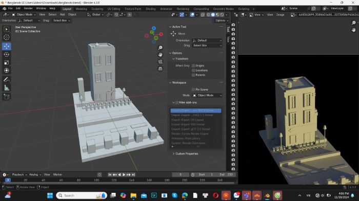The width and height of the screenshot is (359, 201).
Task: Open the Image menu in image editor
Action: click(x=280, y=15)
